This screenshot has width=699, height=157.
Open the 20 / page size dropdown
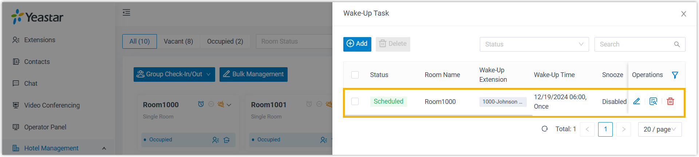point(660,129)
